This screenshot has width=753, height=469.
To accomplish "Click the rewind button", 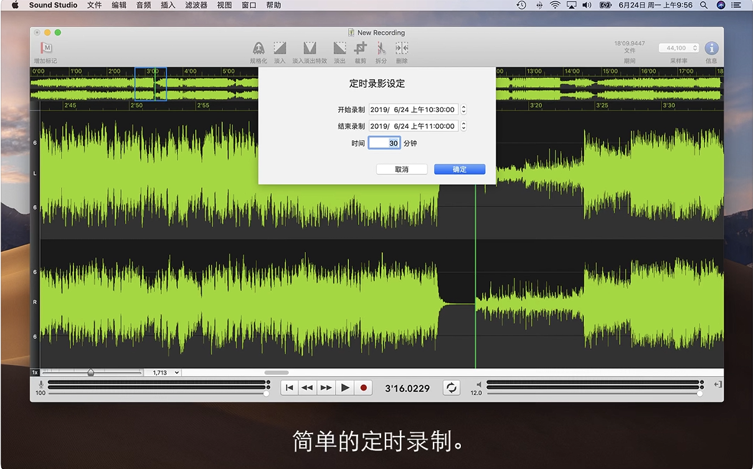I will pyautogui.click(x=307, y=388).
